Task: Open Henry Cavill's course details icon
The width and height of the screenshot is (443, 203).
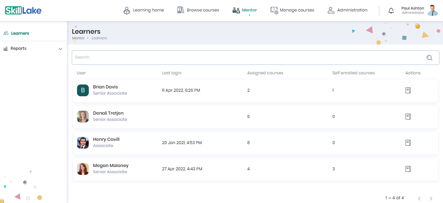Action: [x=408, y=143]
